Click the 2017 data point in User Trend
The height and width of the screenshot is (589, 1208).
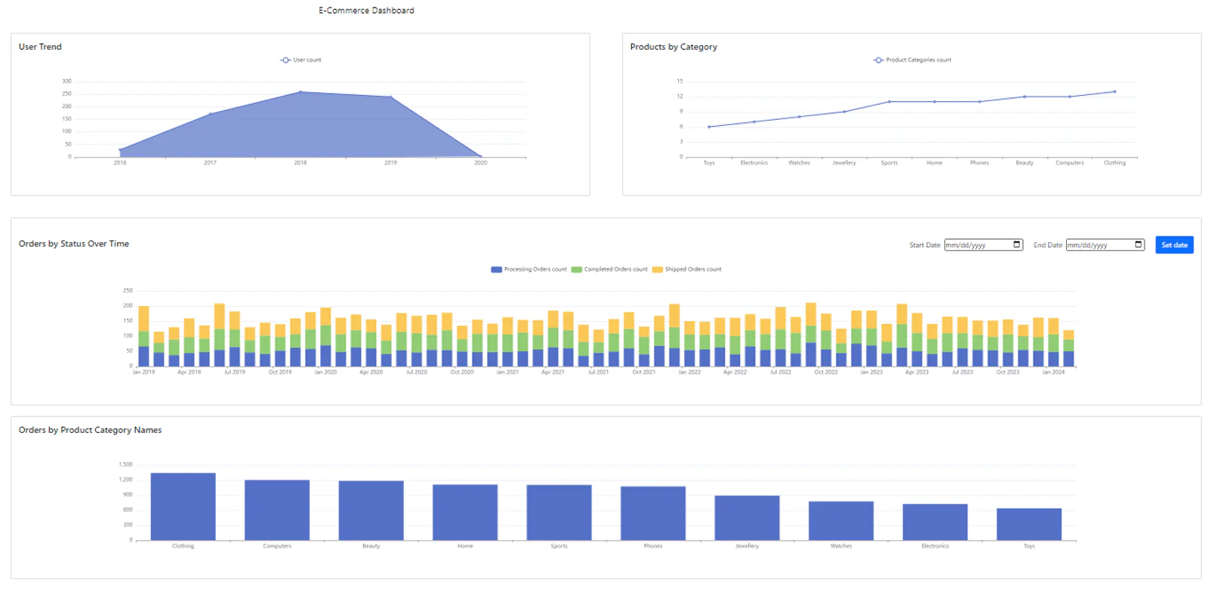(x=210, y=114)
